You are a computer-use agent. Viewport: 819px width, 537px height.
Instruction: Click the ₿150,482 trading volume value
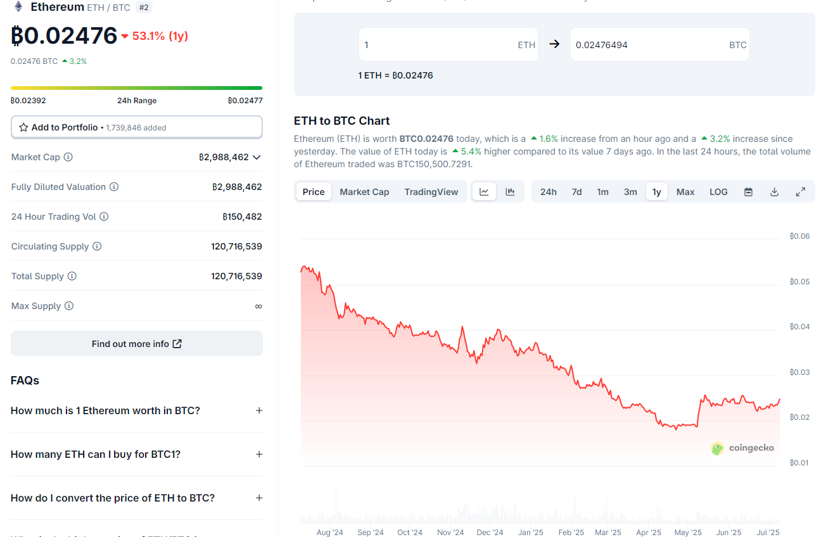242,217
